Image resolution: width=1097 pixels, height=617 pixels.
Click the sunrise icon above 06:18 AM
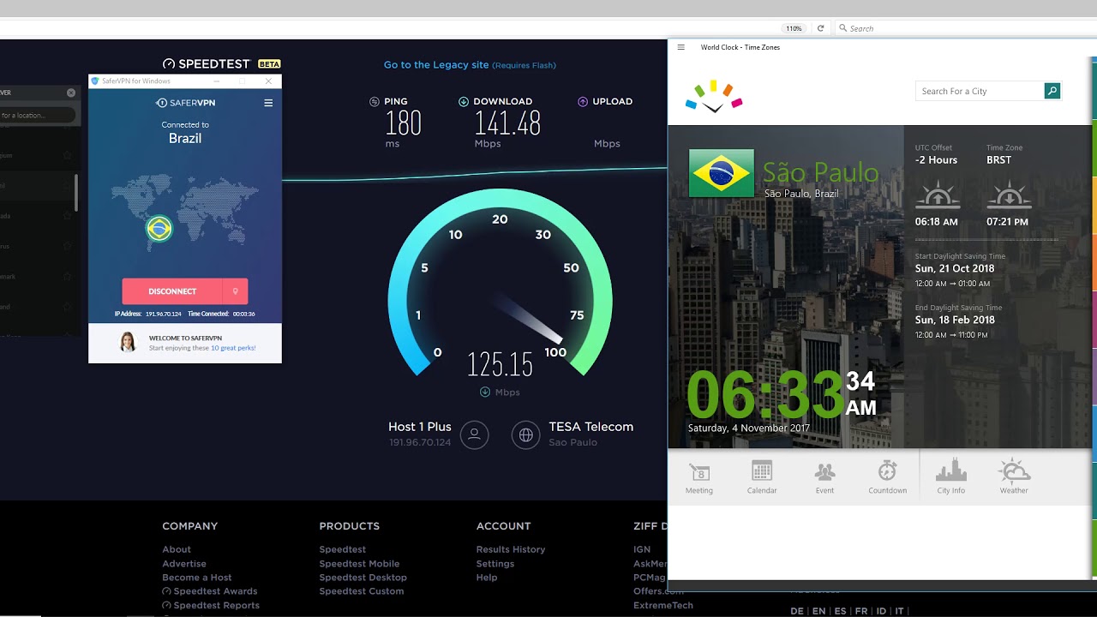point(938,195)
